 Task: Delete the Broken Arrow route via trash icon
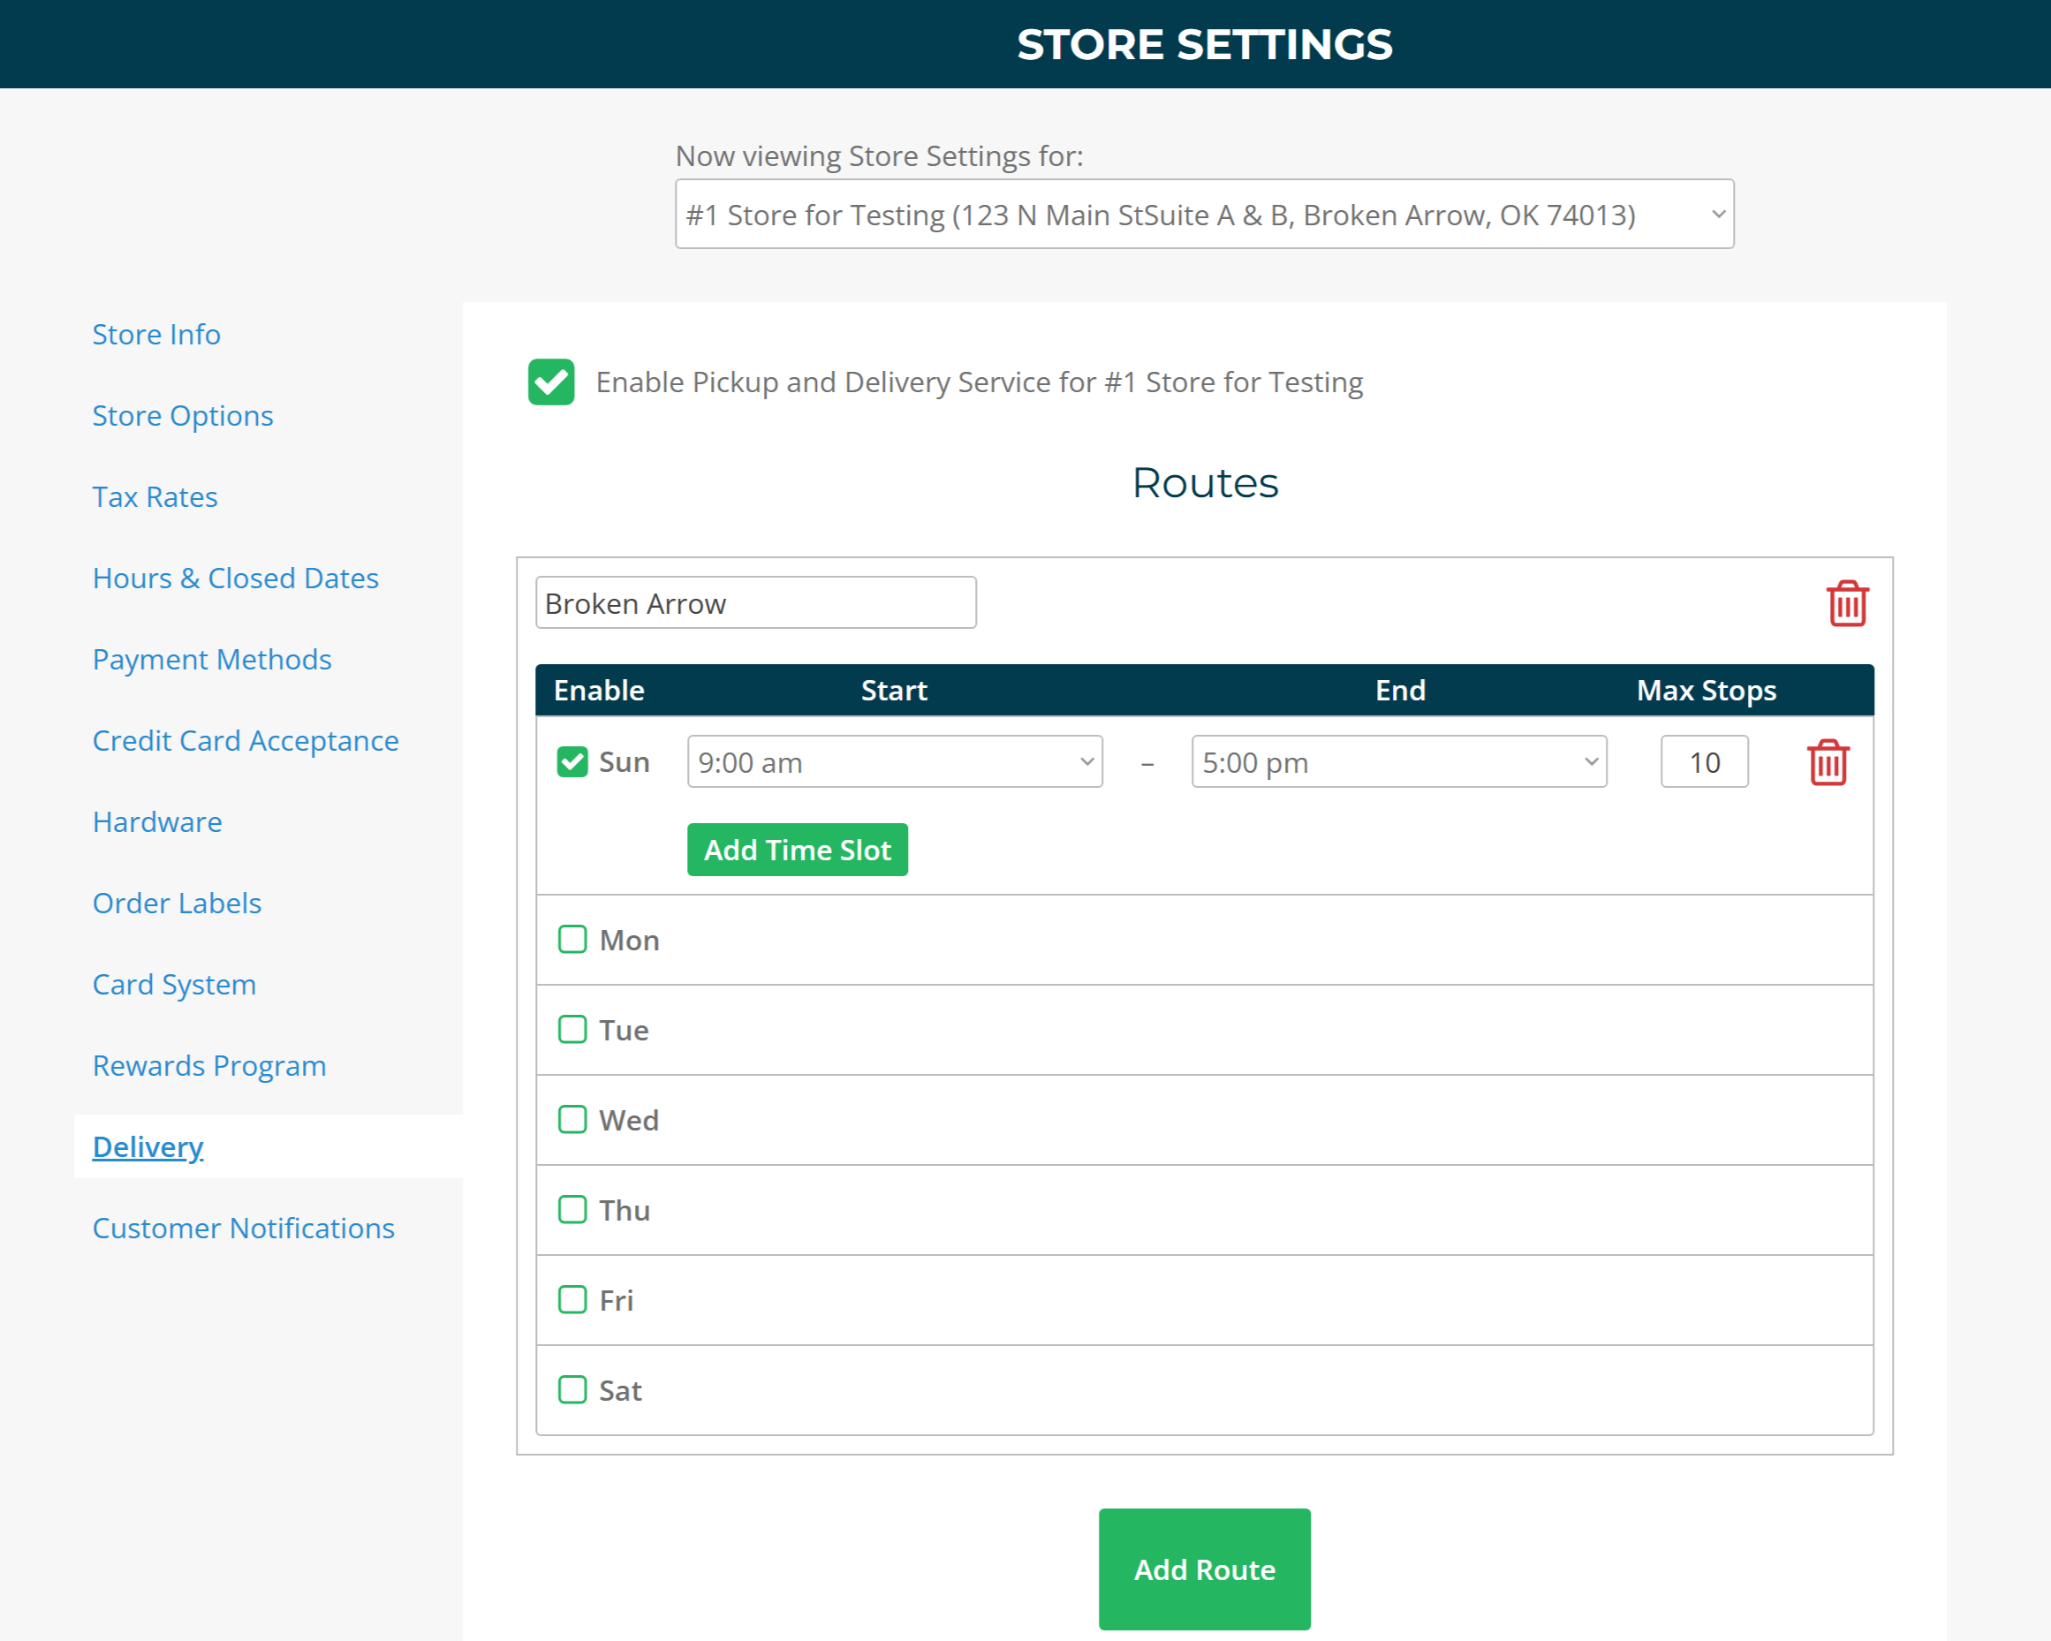pos(1846,603)
